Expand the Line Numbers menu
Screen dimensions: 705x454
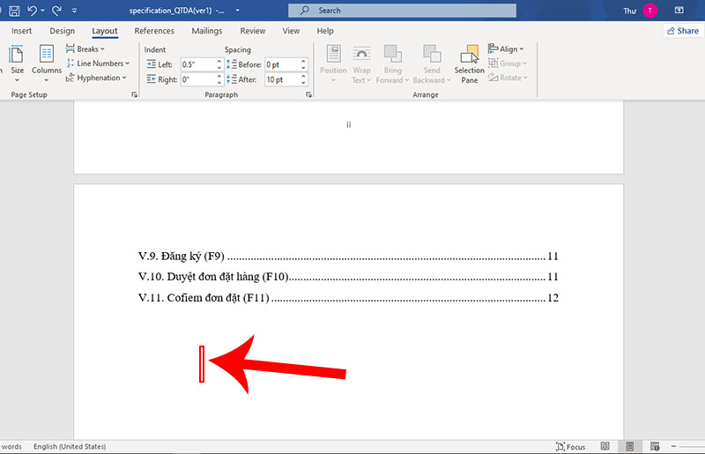[98, 63]
